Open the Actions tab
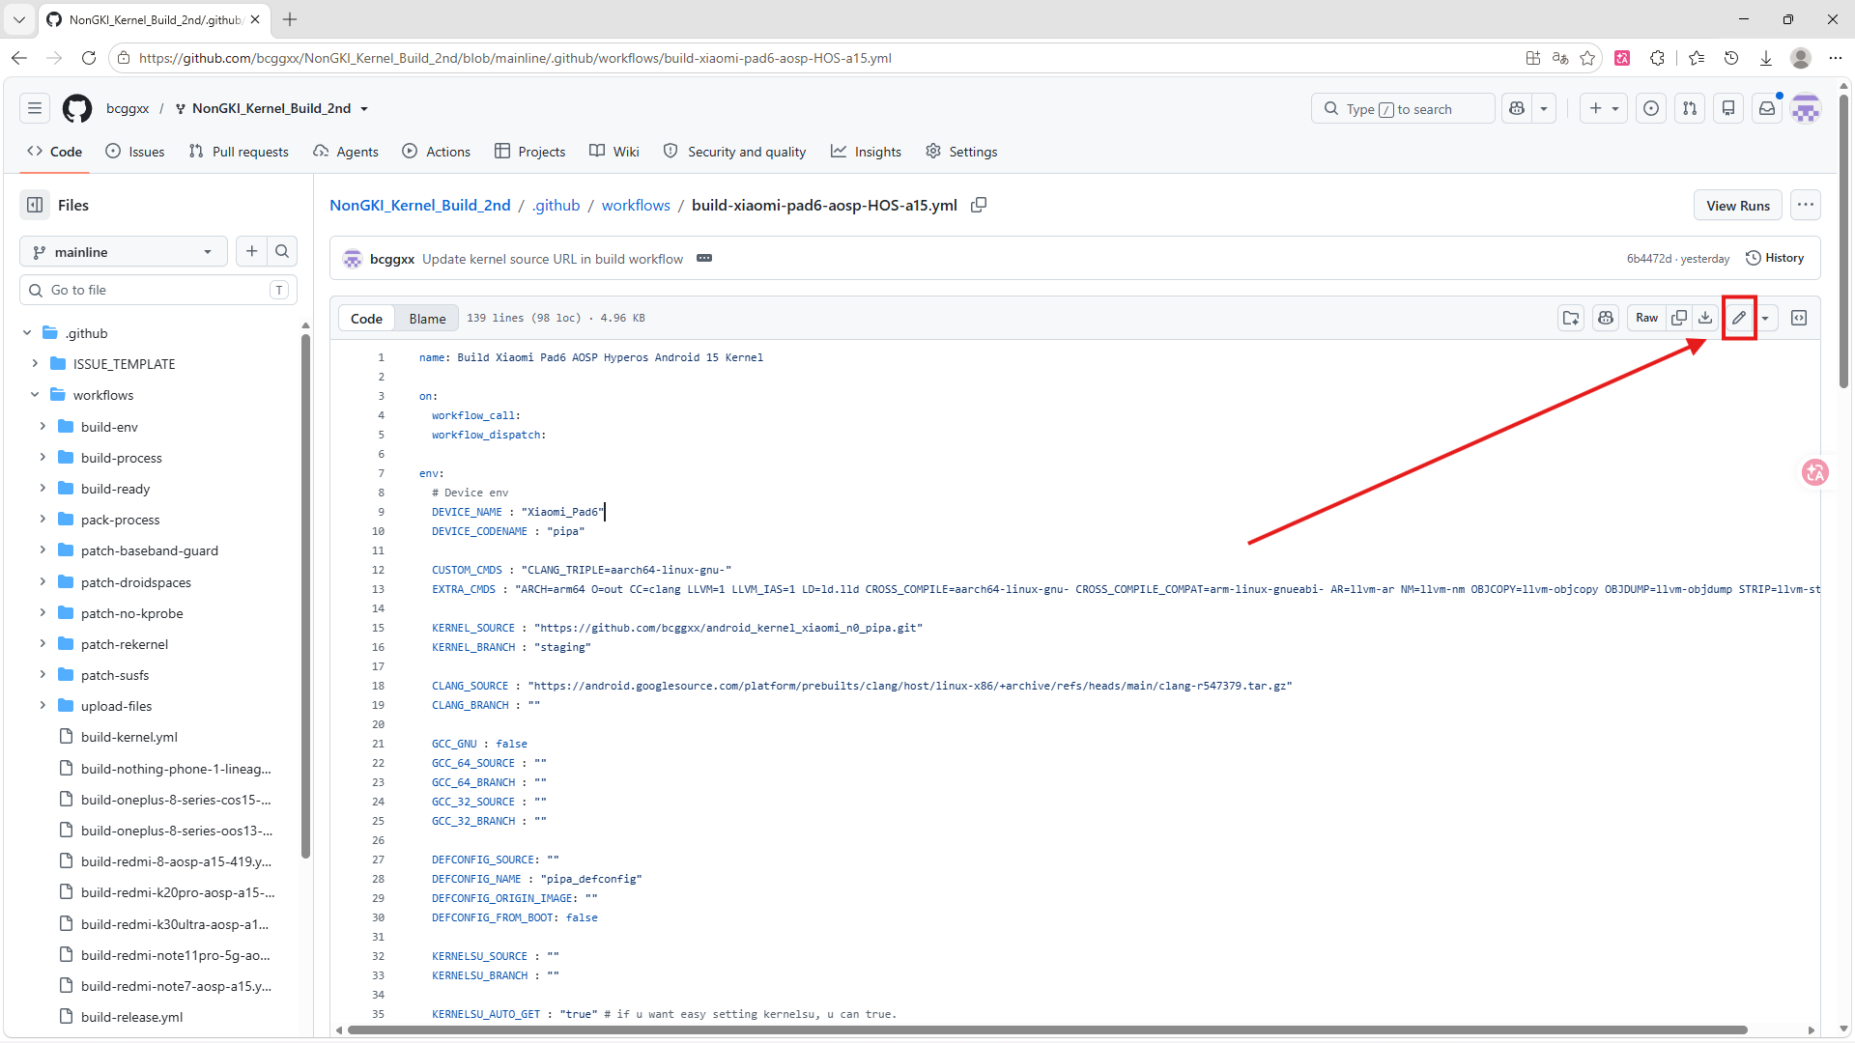The width and height of the screenshot is (1855, 1043). click(437, 152)
